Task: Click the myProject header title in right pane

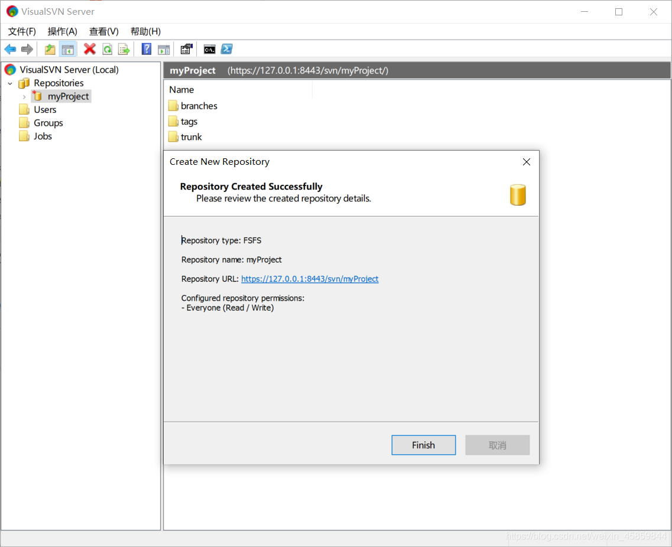Action: 193,70
